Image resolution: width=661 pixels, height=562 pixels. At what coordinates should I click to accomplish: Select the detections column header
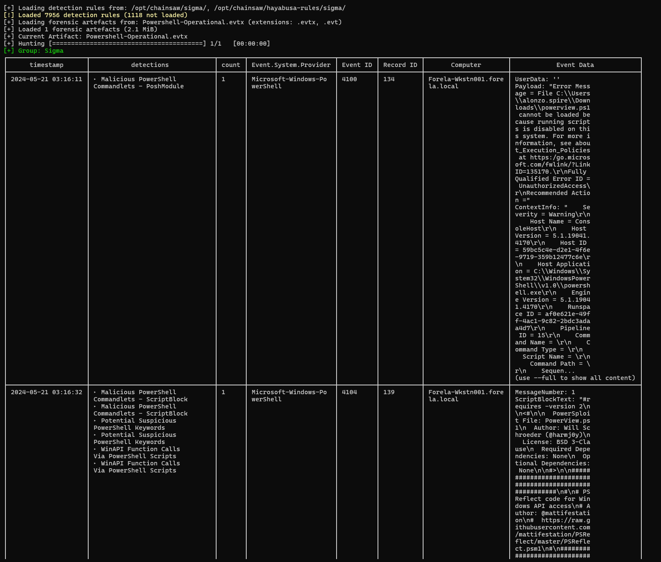[x=150, y=65]
